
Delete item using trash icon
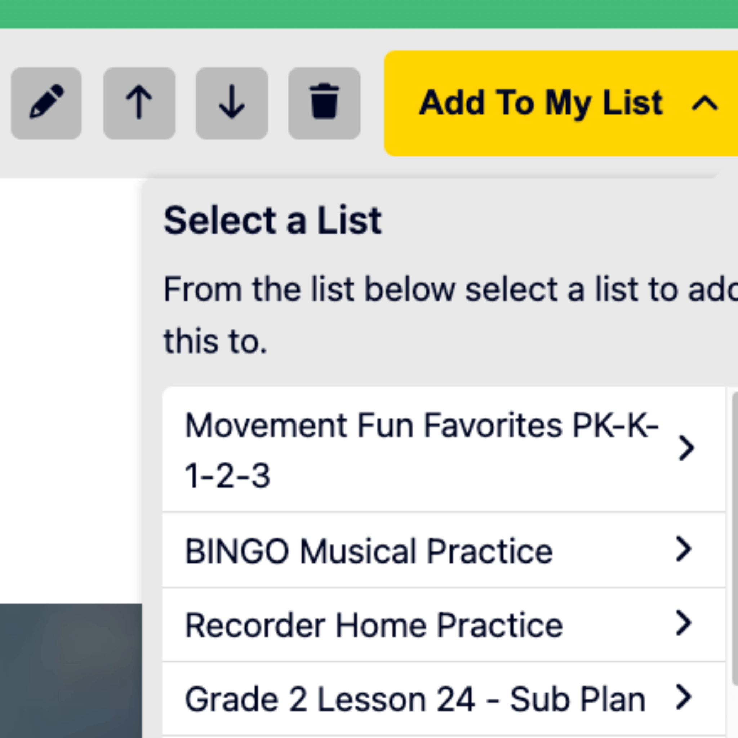tap(324, 103)
